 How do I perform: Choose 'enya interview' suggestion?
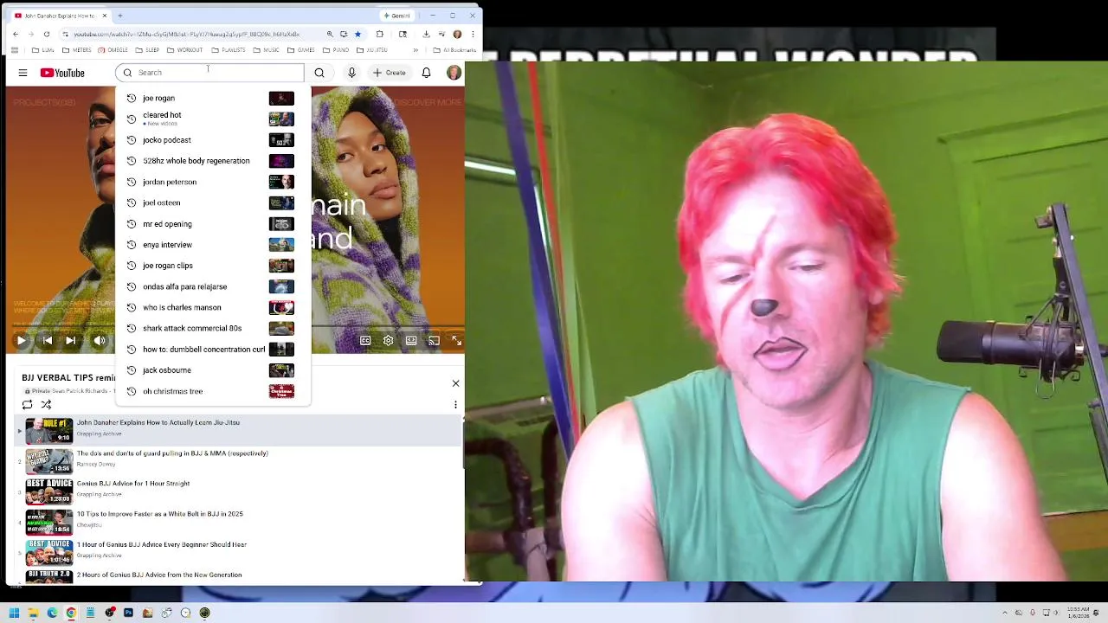[213, 245]
